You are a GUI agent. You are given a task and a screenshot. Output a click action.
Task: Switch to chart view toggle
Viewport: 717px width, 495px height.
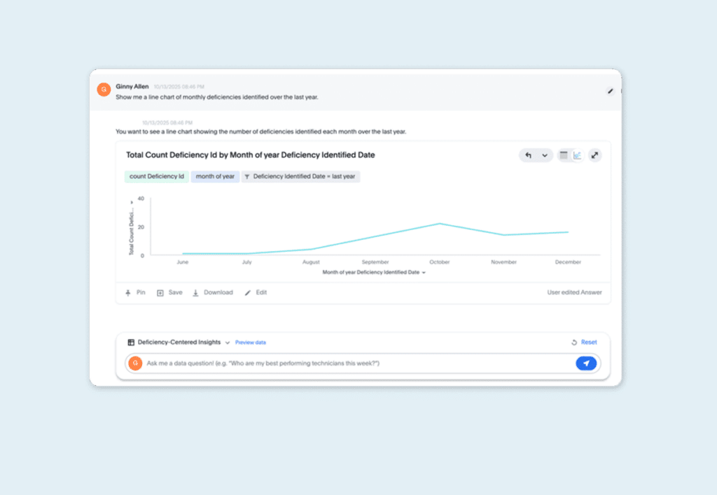tap(578, 155)
